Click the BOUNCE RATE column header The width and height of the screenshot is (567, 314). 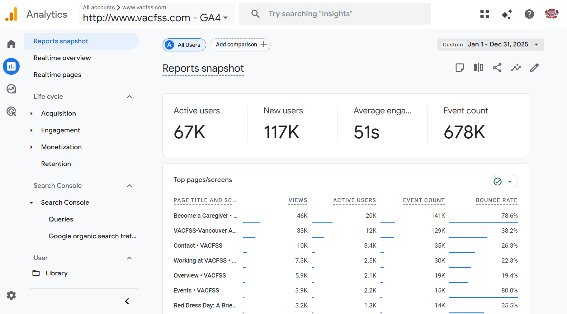(497, 200)
